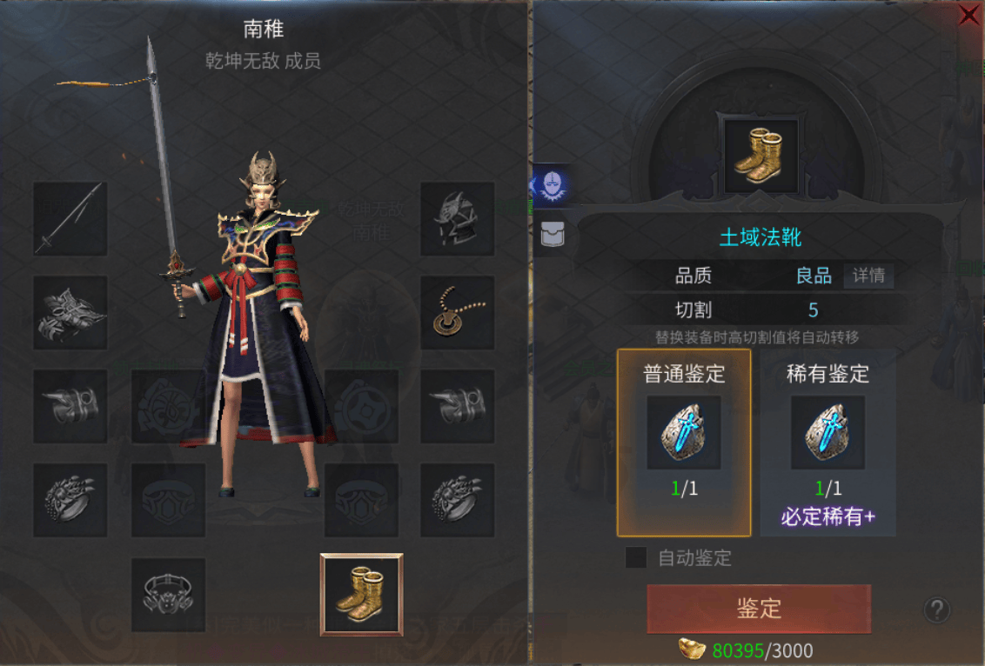Click the 土域法靴 boots preview thumbnail

(761, 155)
